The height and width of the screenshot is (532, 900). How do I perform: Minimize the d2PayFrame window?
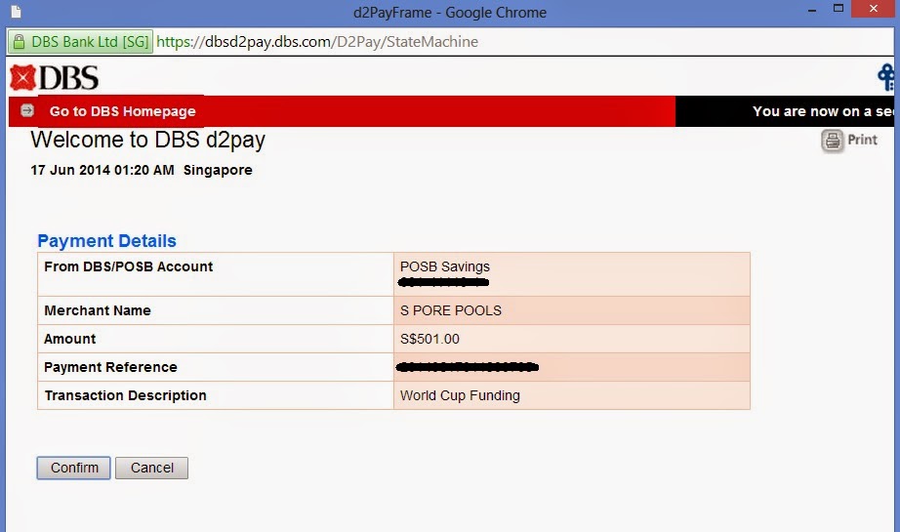coord(811,10)
